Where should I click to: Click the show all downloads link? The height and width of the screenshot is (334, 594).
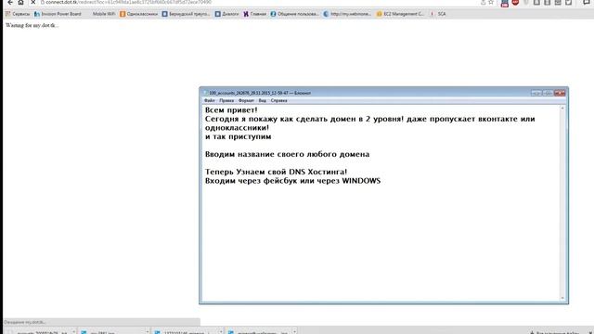point(556,332)
